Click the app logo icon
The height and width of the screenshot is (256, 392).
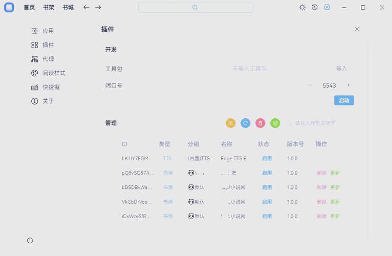point(9,7)
